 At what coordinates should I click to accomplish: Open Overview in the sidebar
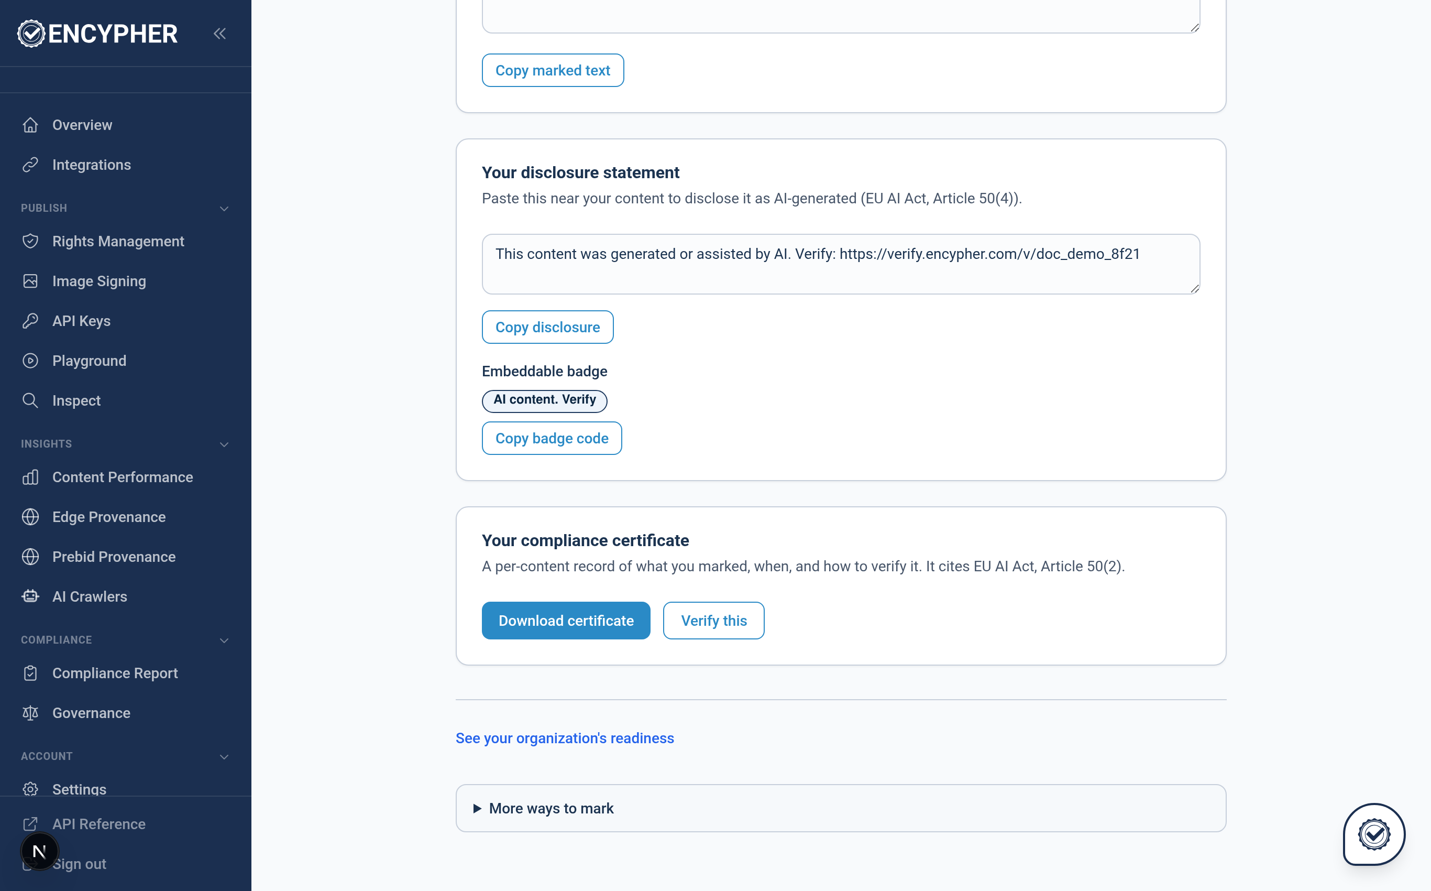coord(82,125)
